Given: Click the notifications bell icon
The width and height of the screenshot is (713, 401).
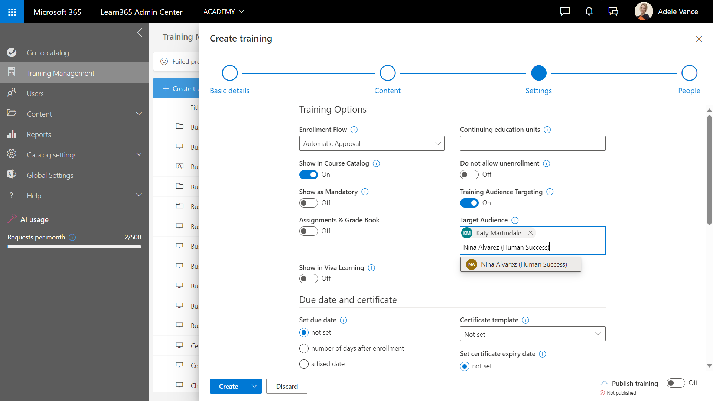Looking at the screenshot, I should [x=589, y=12].
